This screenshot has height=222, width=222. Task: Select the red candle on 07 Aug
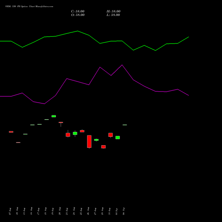click(x=11, y=132)
